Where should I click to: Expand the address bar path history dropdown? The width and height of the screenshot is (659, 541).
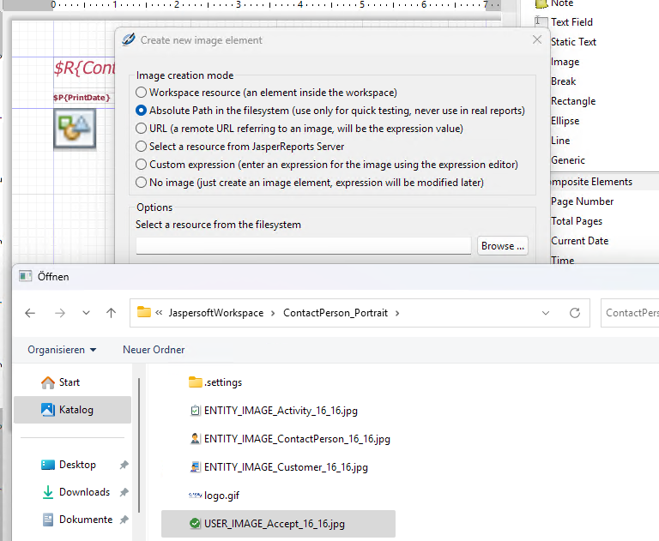tap(546, 313)
